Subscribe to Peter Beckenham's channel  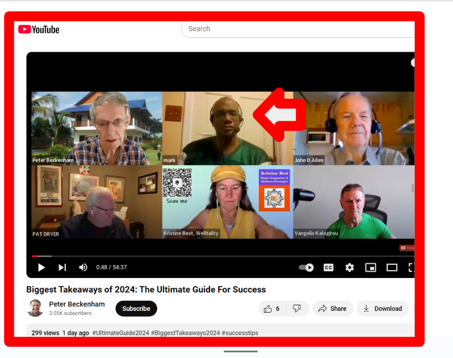coord(136,309)
